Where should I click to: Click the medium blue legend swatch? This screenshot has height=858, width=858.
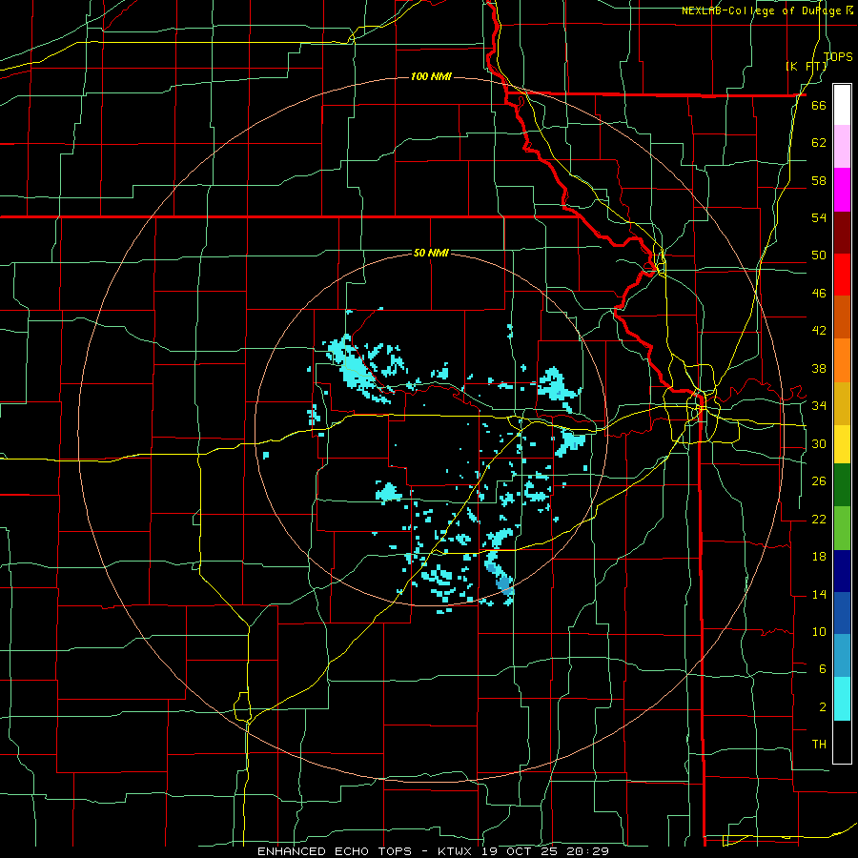pyautogui.click(x=842, y=613)
